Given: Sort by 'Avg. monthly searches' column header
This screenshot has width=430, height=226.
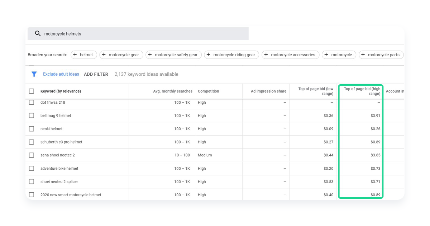Looking at the screenshot, I should coord(173,91).
